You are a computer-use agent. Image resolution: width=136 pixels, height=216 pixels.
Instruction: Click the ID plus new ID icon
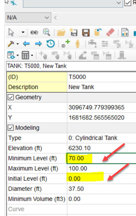click(66, 44)
